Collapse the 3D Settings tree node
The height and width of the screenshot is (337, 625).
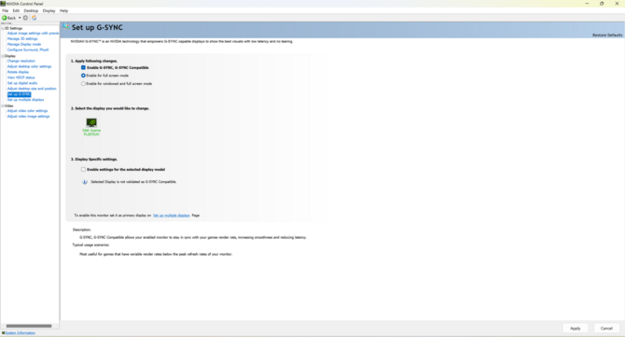[3, 28]
